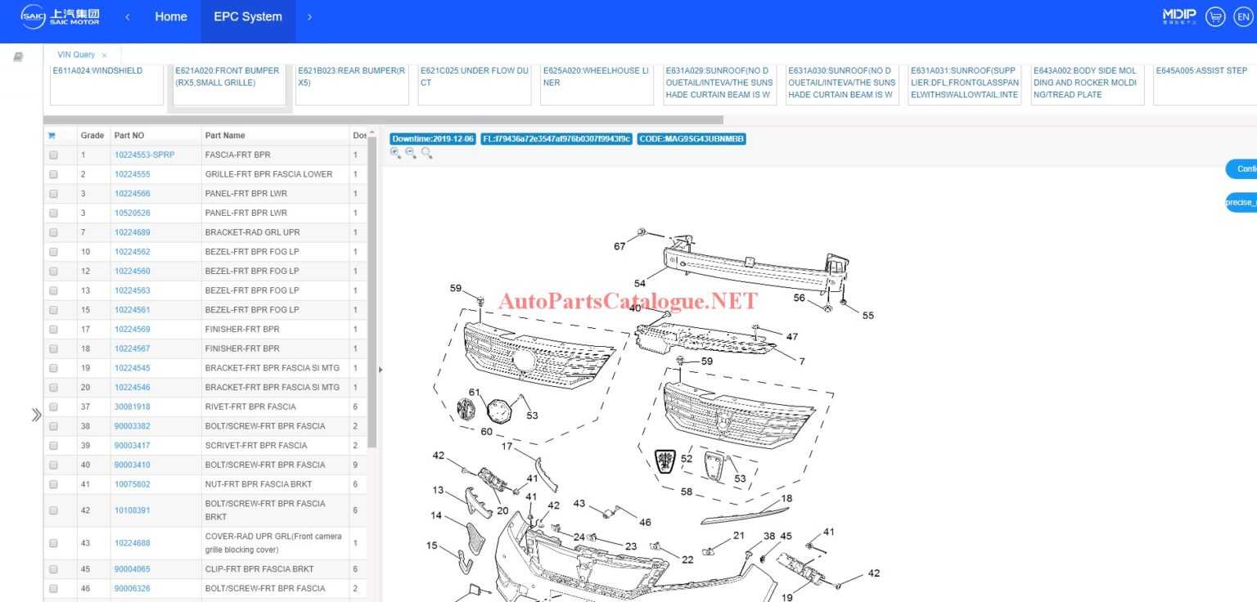Open the shopping cart icon in header

[1215, 16]
